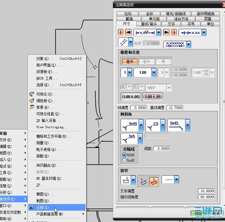
Task: Click the Color Palette menu icon
Action: 32,101
